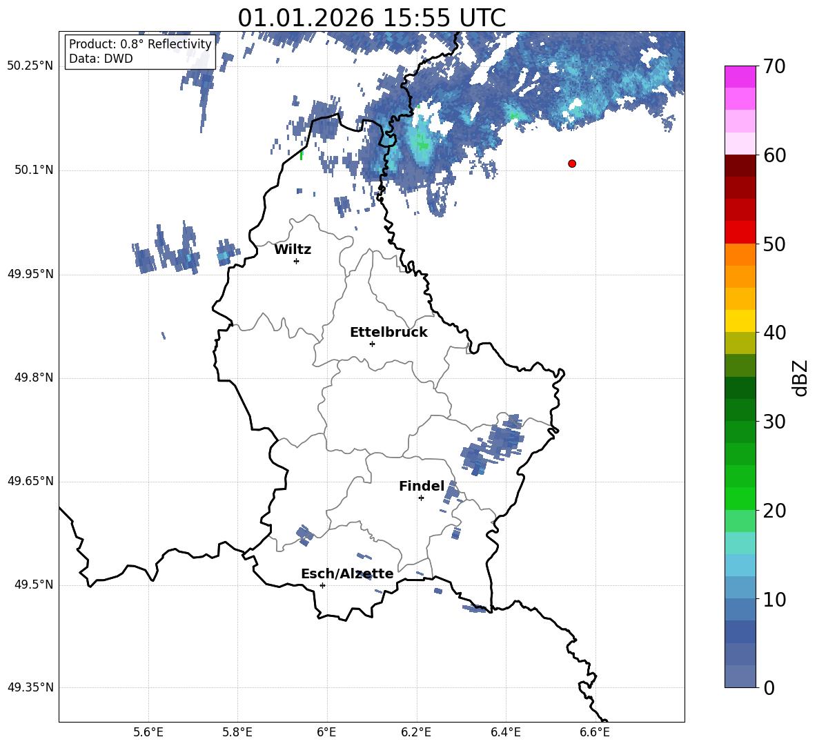The width and height of the screenshot is (817, 746).
Task: Select the Findel city label
Action: point(422,486)
